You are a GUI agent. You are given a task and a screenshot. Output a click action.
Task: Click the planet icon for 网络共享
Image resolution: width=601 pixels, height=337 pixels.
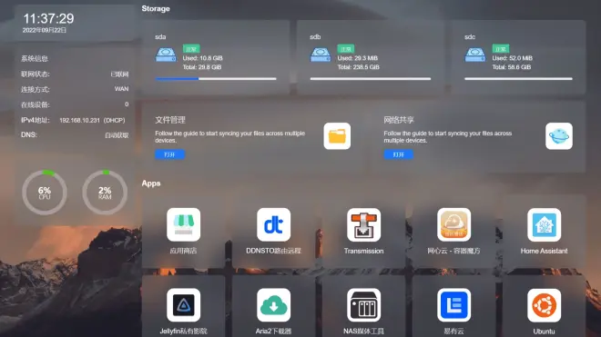pos(559,135)
